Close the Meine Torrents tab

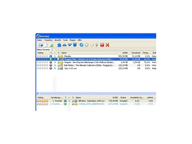click(52, 50)
